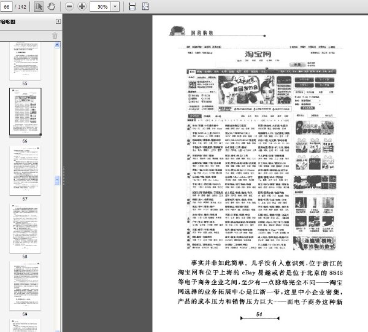Image resolution: width=368 pixels, height=332 pixels.
Task: Collapse the thumbnails panel arrow button
Action: [x=58, y=21]
